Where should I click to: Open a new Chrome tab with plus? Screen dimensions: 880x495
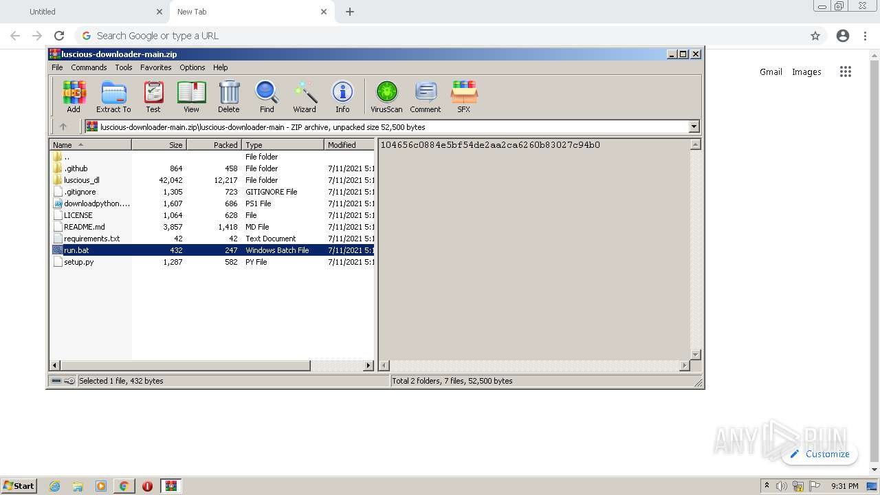tap(350, 12)
